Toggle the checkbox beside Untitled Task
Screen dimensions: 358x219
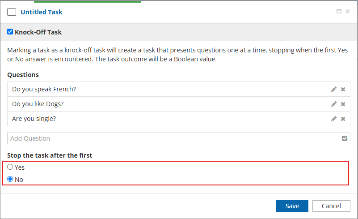tap(12, 12)
